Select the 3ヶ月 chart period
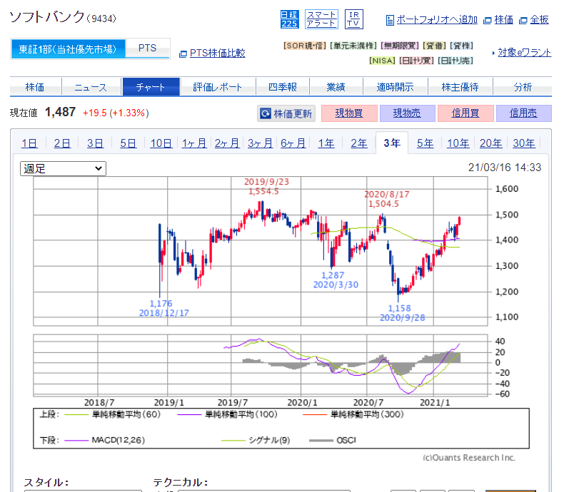This screenshot has height=492, width=564. coord(260,143)
